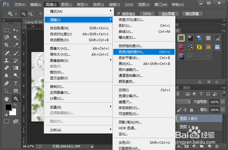Select the Gradient tool
This screenshot has width=228, height=150.
pos(16,68)
